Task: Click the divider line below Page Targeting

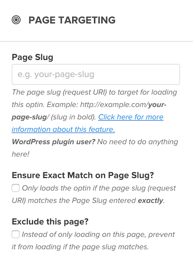Action: (96, 41)
